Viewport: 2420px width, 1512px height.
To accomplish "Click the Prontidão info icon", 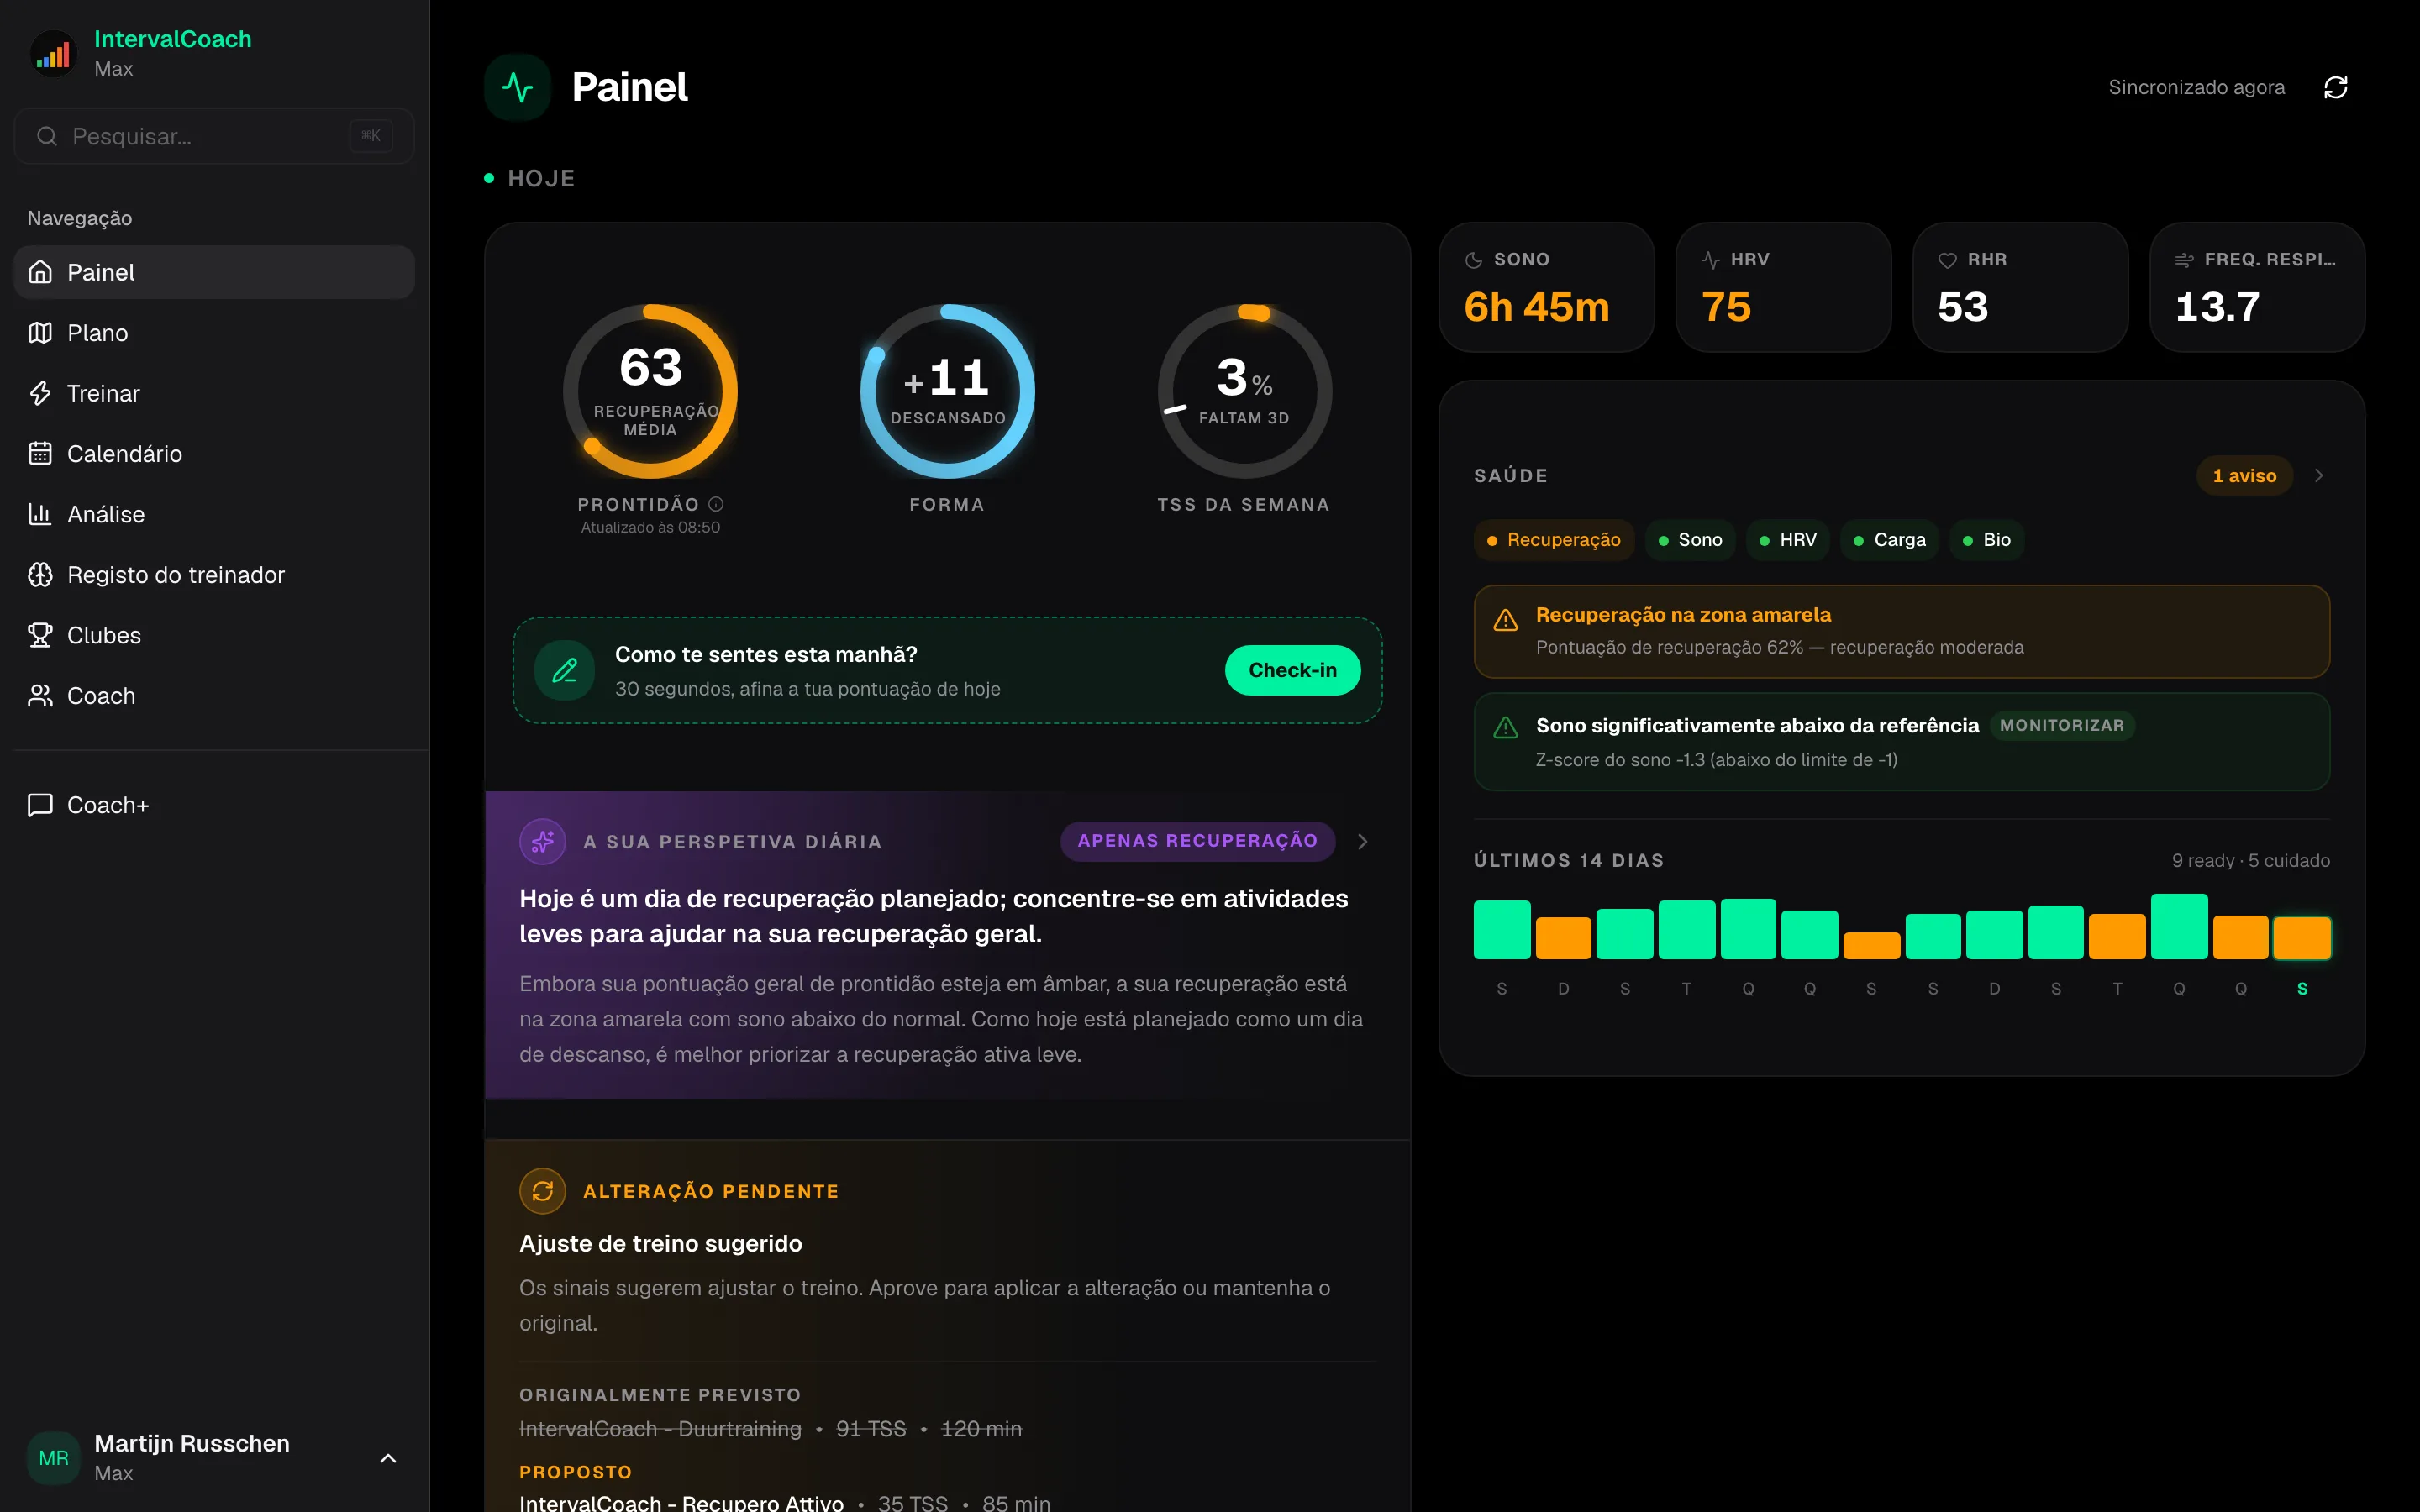I will tap(716, 504).
